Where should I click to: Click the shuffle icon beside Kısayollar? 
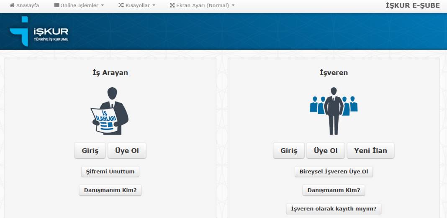[121, 5]
